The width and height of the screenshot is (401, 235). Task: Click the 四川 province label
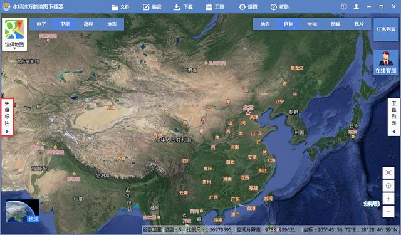(187, 161)
